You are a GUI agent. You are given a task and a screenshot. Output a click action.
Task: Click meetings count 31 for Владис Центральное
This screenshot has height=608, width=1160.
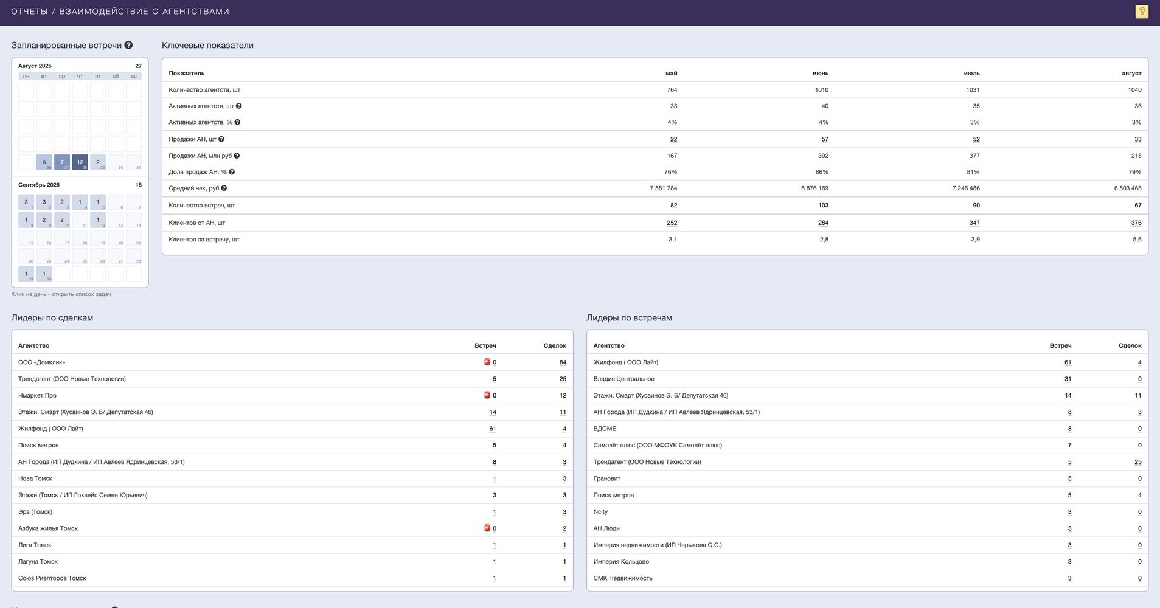1068,379
